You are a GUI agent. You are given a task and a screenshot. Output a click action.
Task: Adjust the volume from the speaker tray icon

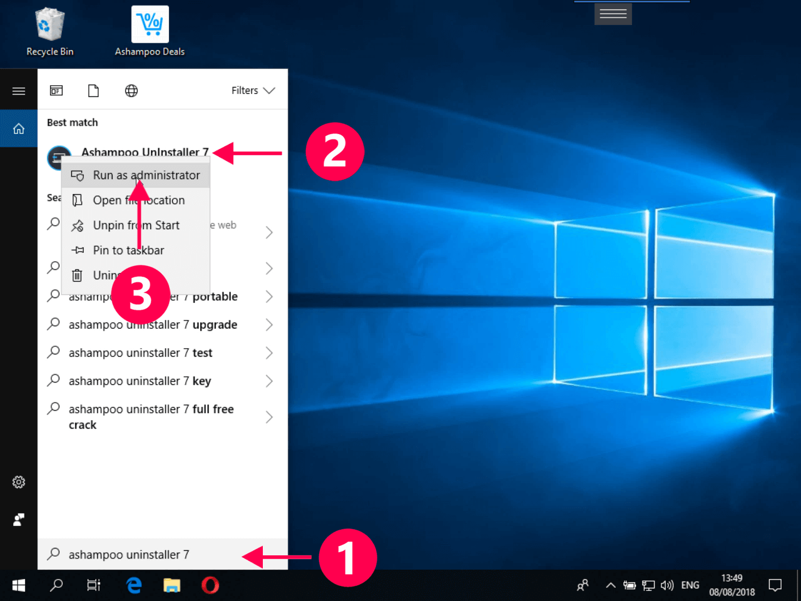(x=667, y=585)
